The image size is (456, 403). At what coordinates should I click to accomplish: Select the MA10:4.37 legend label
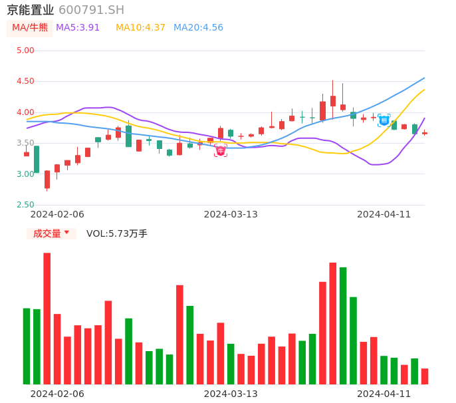click(140, 28)
